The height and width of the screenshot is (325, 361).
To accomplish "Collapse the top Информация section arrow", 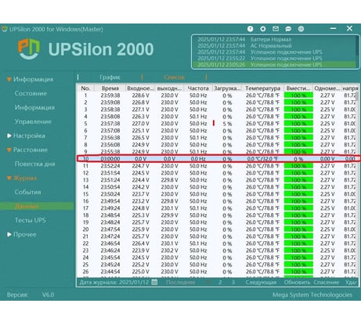I will click(x=9, y=79).
